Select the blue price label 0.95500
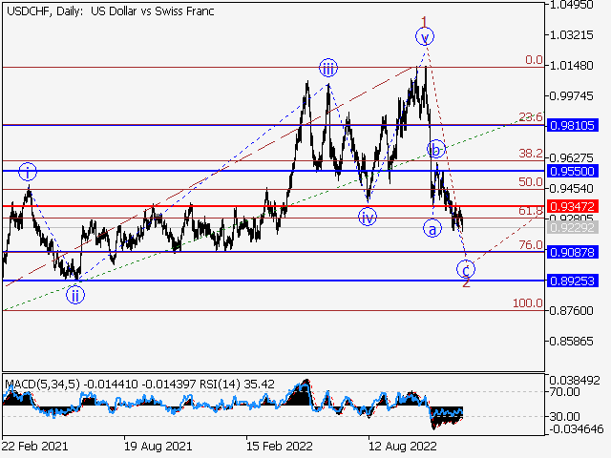Viewport: 611px width, 458px height. [573, 171]
